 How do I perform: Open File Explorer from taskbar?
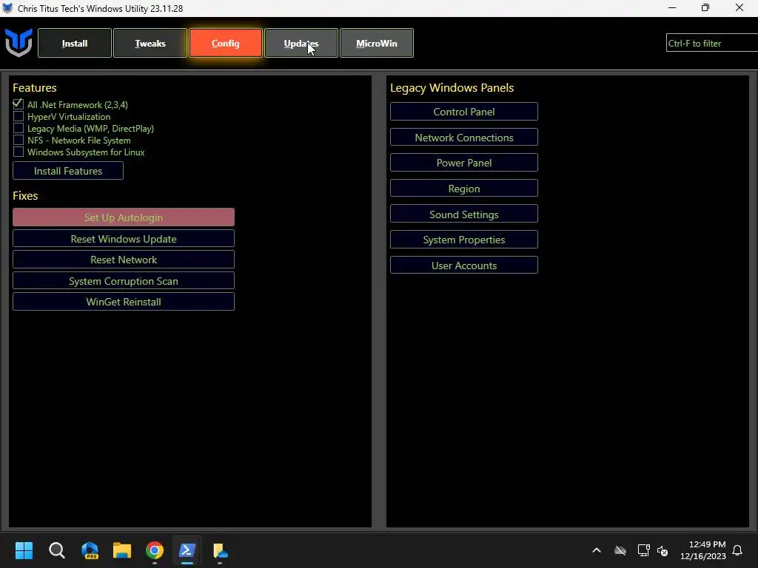point(122,550)
